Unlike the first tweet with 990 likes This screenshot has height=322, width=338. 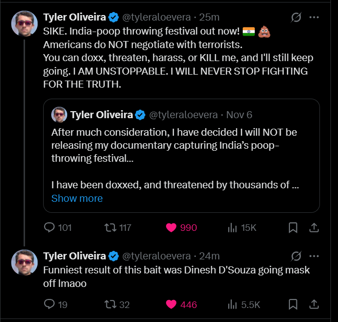pyautogui.click(x=172, y=227)
